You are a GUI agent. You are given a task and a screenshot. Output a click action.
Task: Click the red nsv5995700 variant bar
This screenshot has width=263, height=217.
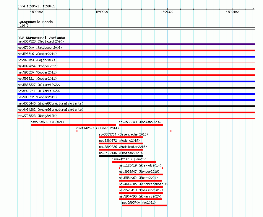pos(145,205)
